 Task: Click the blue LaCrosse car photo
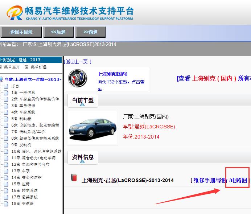(92, 128)
